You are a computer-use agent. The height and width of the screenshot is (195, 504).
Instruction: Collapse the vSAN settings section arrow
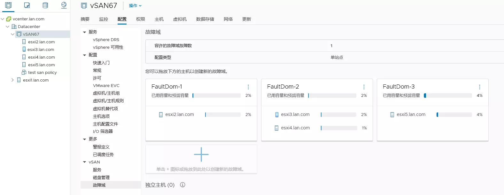pyautogui.click(x=85, y=162)
